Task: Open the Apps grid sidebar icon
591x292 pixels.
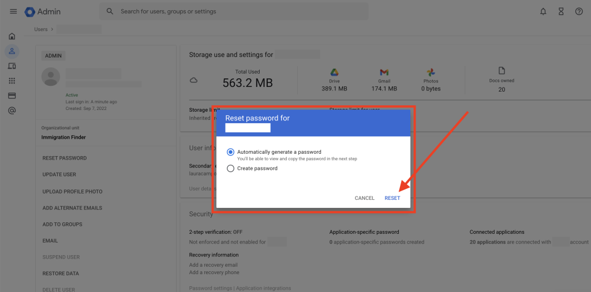Action: [12, 81]
